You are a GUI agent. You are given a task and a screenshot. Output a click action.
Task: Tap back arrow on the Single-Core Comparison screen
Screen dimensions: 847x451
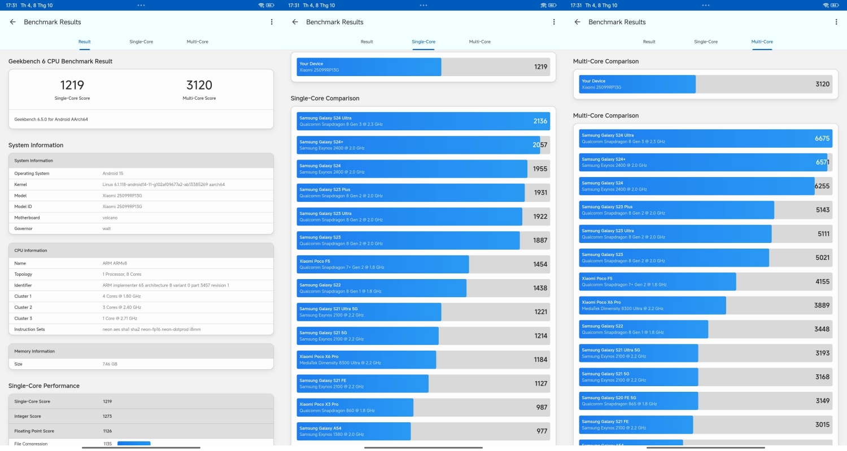[x=295, y=22]
